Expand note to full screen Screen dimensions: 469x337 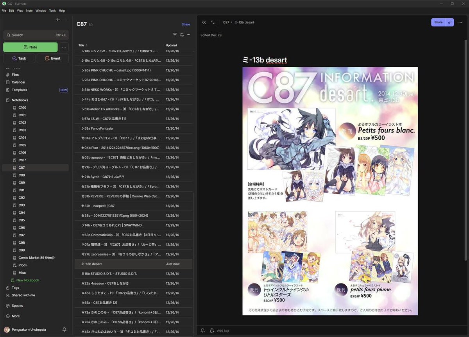pos(213,22)
